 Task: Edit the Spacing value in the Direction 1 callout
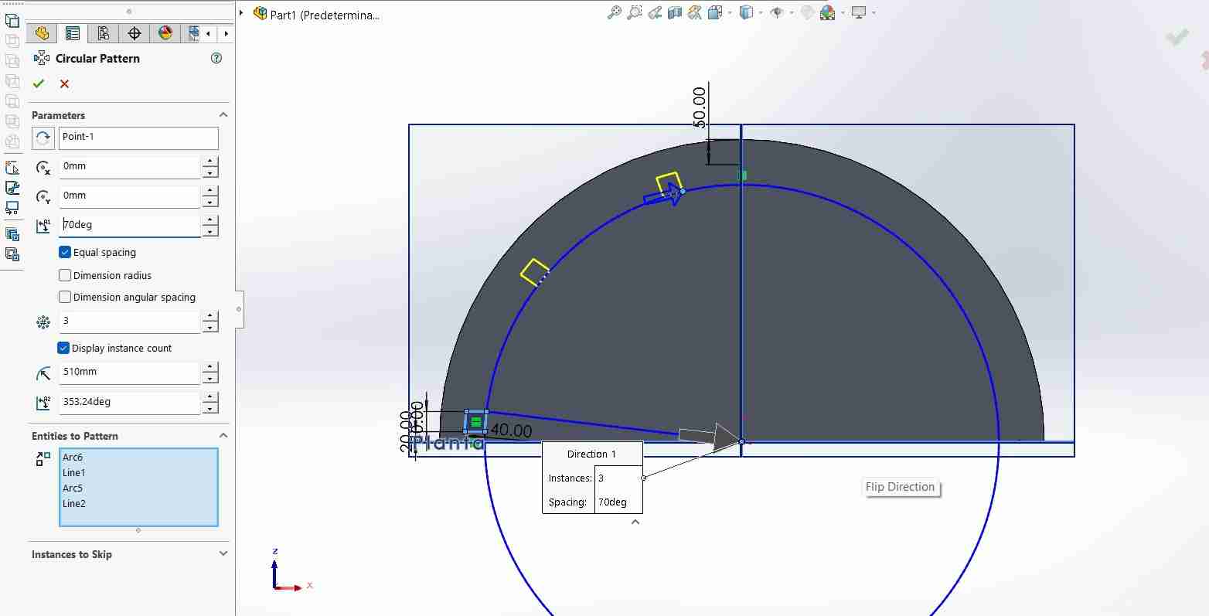618,502
